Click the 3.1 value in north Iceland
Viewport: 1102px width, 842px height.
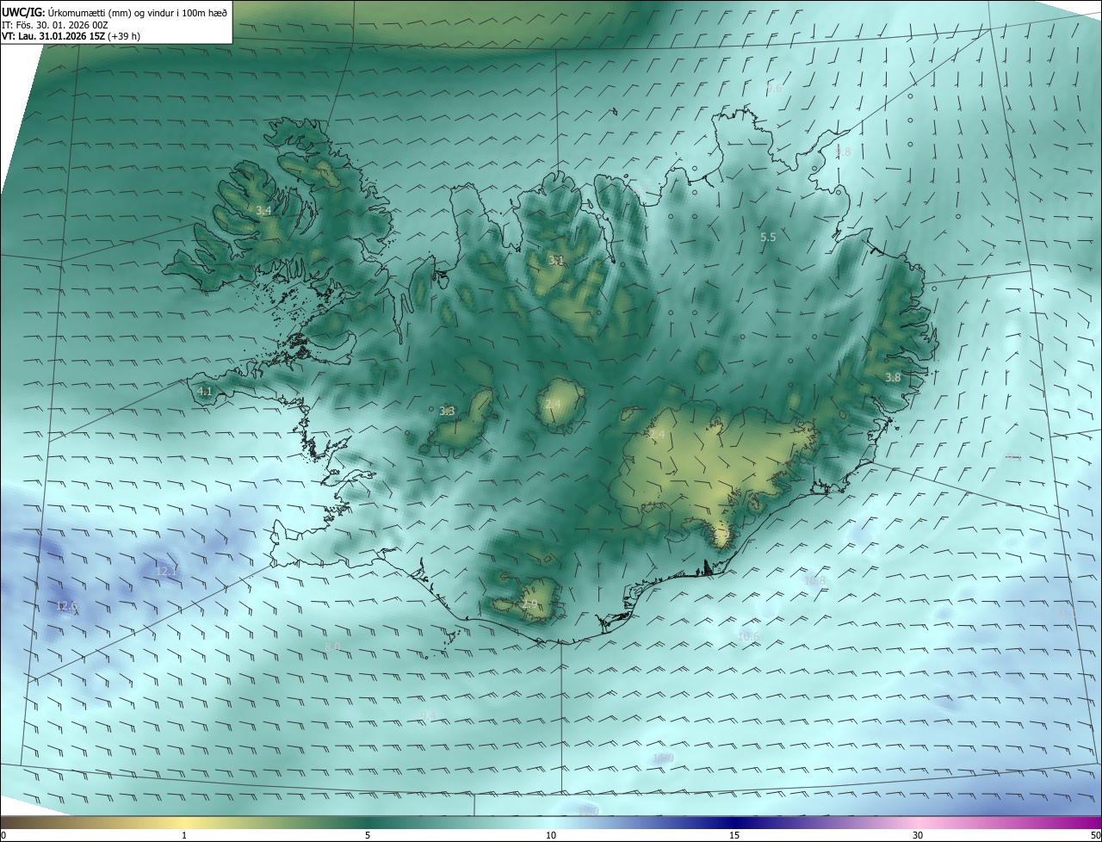(557, 260)
